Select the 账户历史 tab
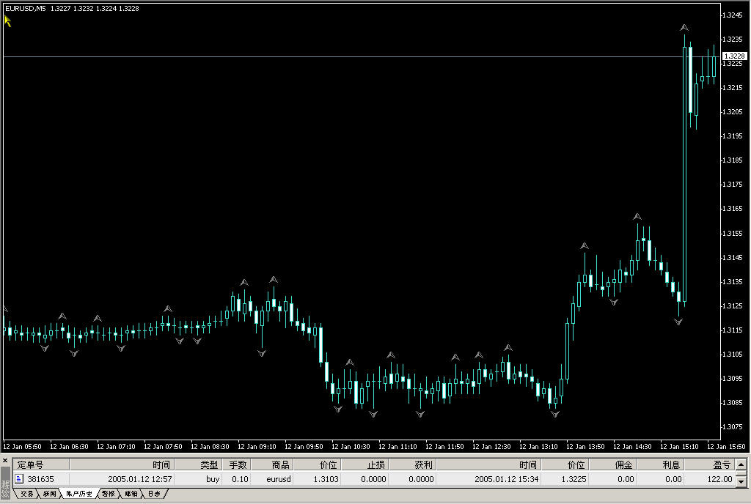Screen dimensions: 751x504 point(79,494)
